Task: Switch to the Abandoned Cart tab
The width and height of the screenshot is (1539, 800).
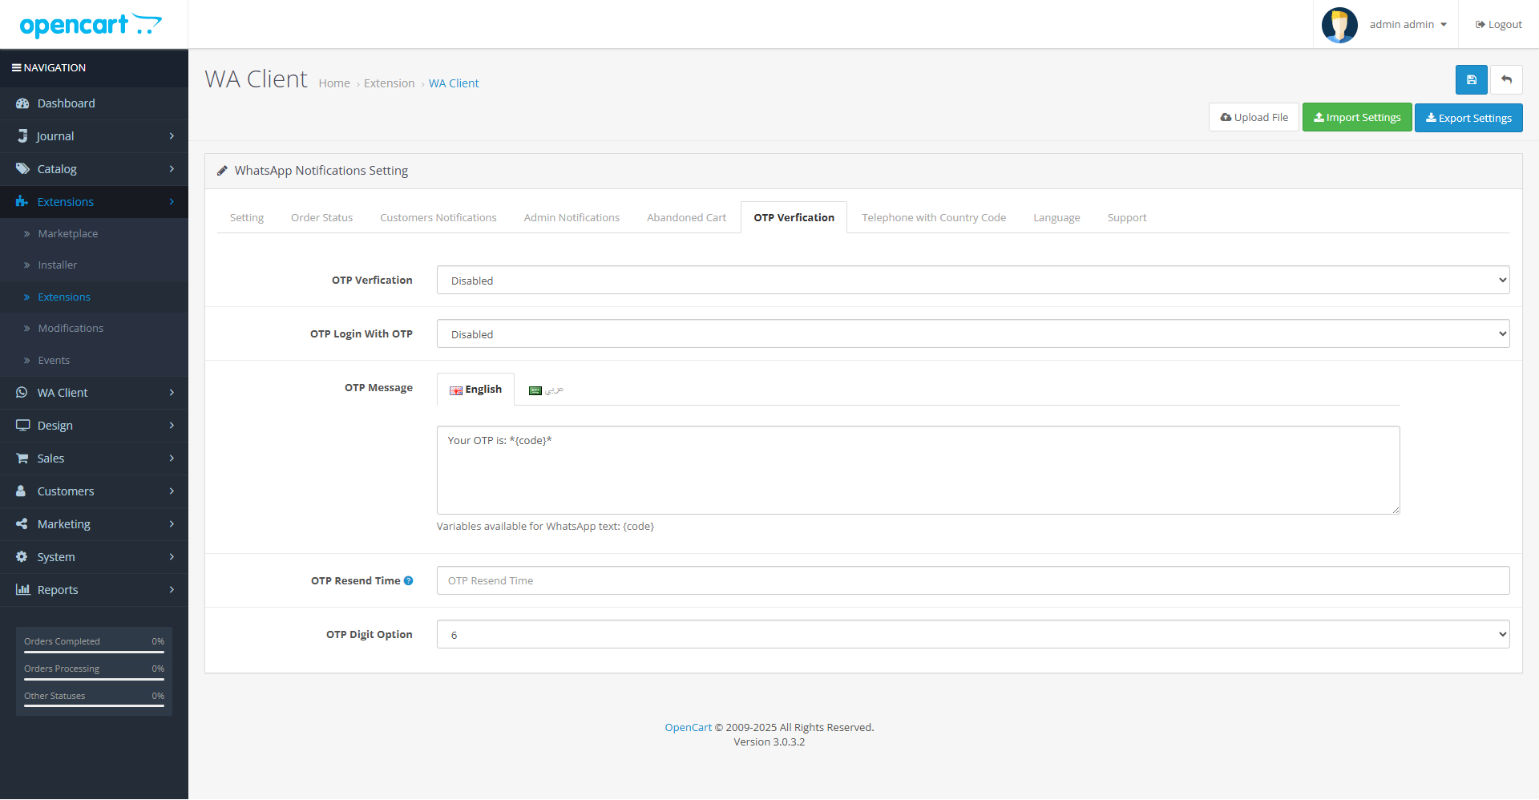Action: 686,217
